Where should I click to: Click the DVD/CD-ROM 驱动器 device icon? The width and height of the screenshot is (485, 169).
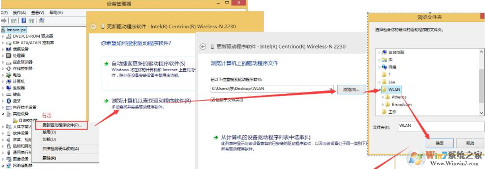point(9,36)
